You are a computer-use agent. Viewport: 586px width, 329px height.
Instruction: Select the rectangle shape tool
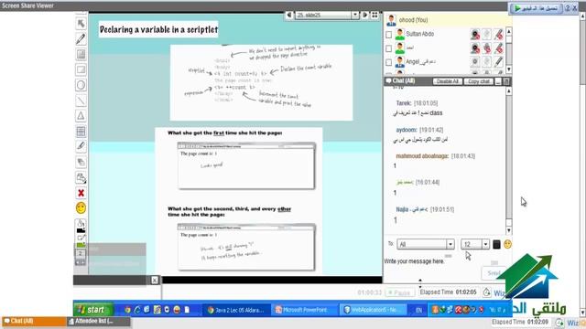tap(81, 69)
